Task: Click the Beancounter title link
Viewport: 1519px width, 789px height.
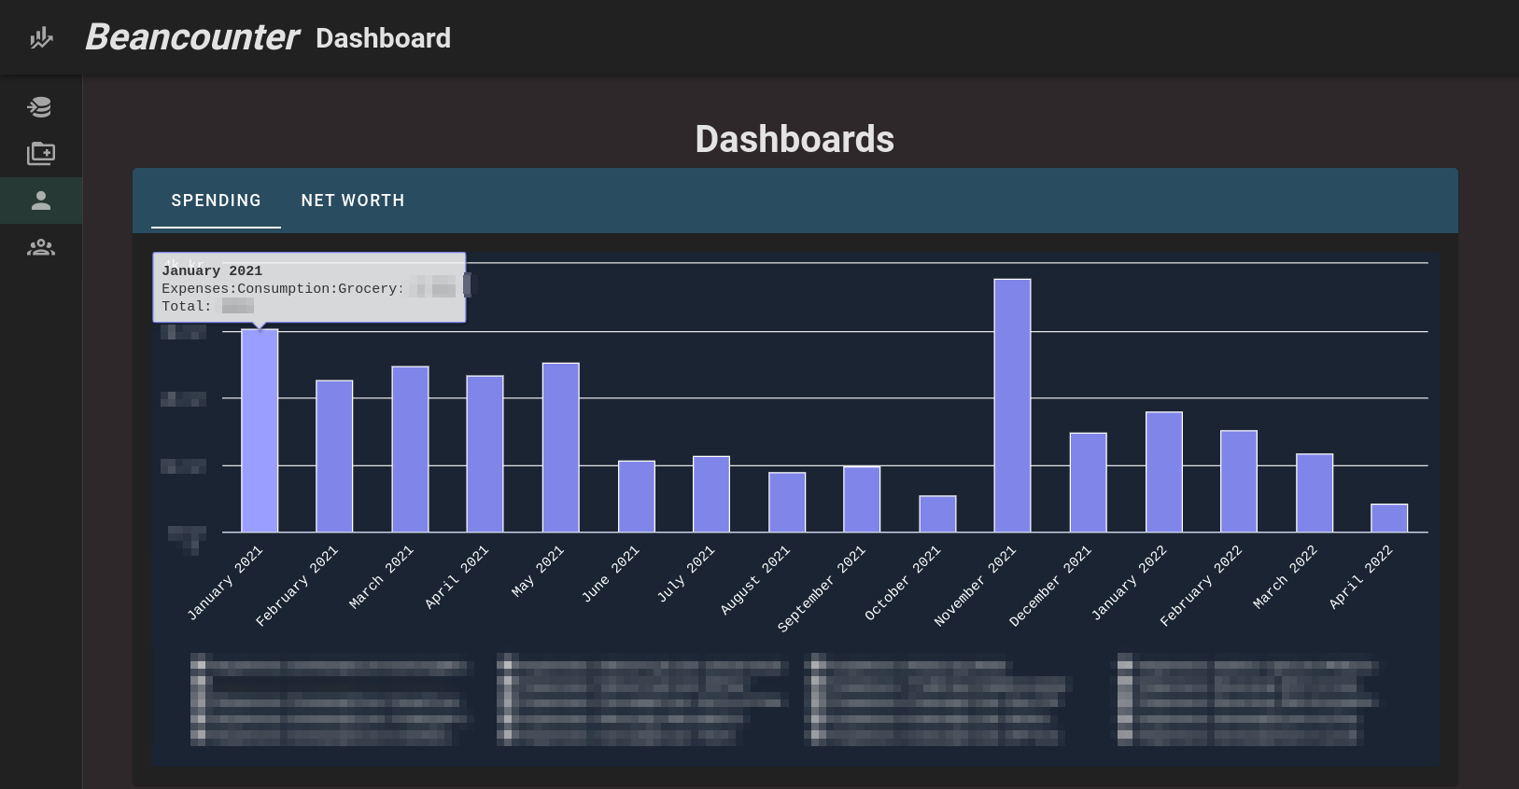Action: (192, 37)
